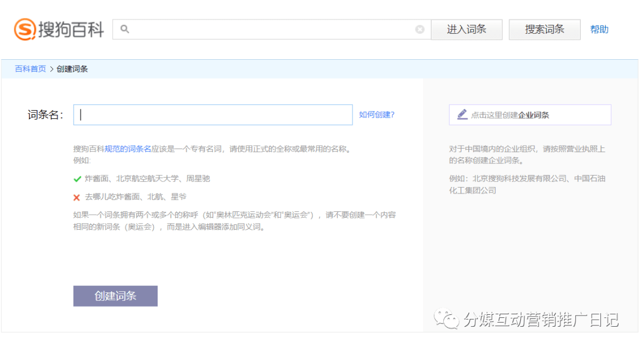Go to 百科首页 breadcrumb link

click(30, 69)
